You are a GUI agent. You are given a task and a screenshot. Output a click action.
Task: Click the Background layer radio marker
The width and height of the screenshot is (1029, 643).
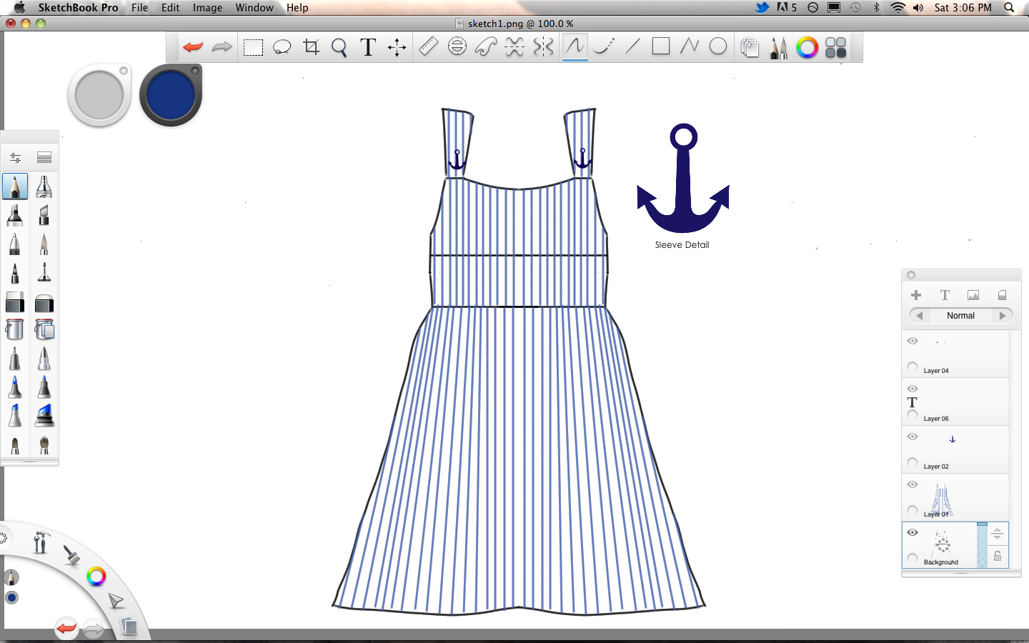(x=913, y=558)
